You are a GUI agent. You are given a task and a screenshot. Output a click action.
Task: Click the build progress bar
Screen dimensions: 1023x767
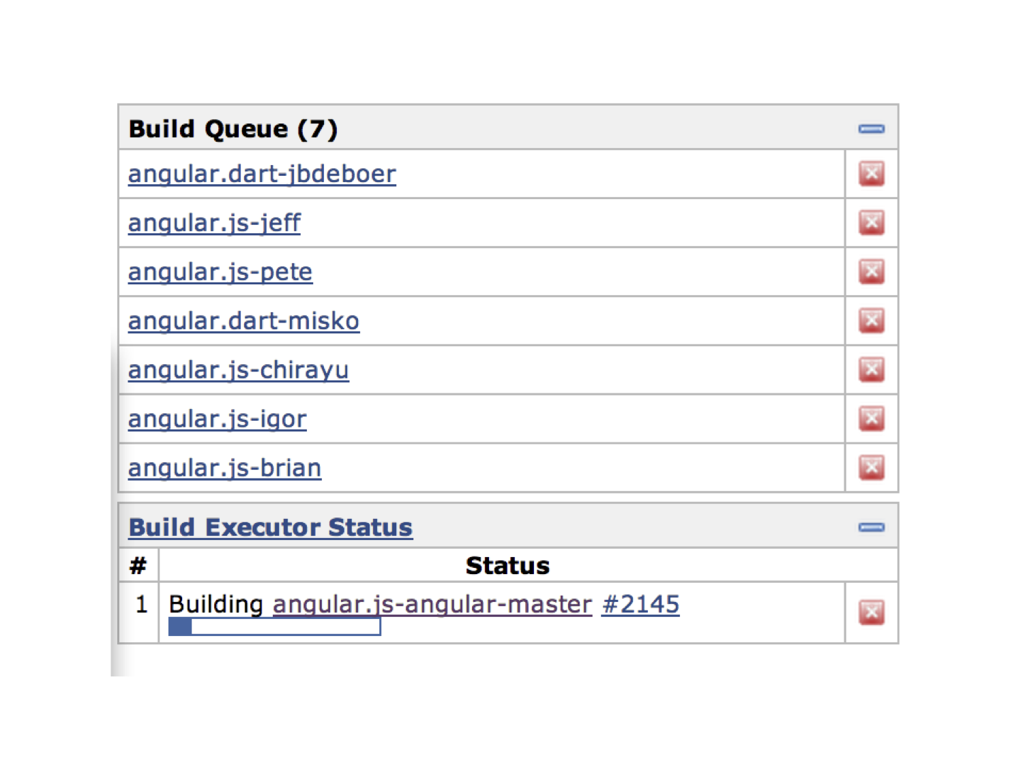274,627
